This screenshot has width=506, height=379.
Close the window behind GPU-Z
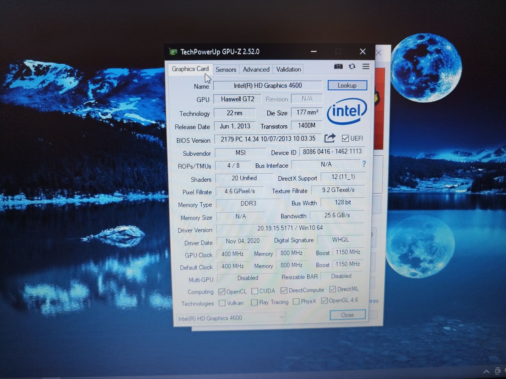point(379,53)
